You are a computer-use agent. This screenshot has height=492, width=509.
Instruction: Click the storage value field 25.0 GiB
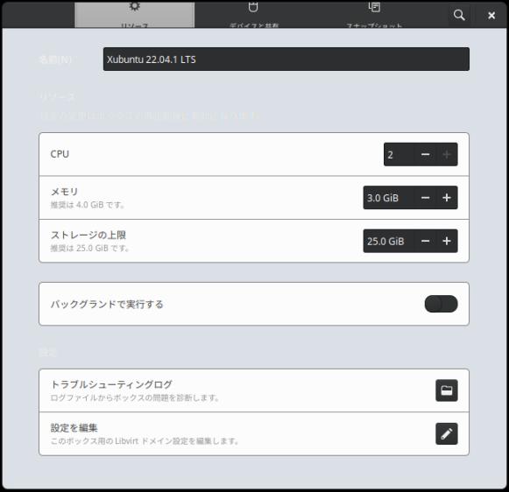point(389,241)
